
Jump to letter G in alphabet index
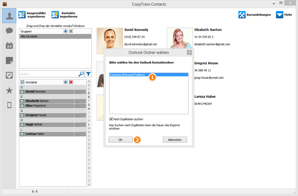coord(89,105)
